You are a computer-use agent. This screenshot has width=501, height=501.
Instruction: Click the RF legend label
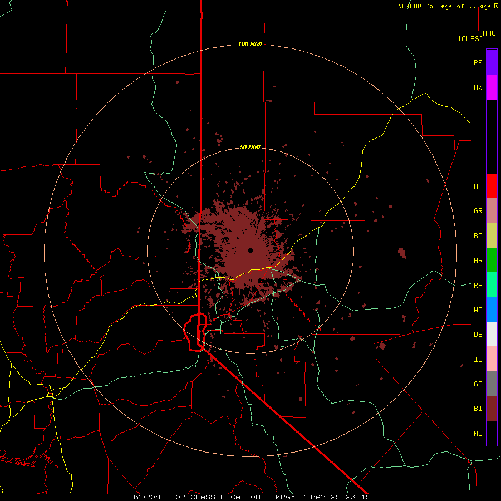(478, 62)
